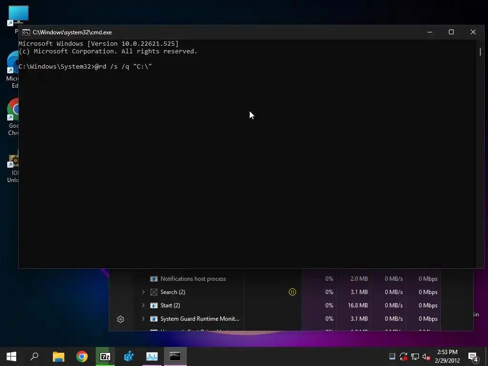
Task: Expand the Start (2) process group
Action: (143, 305)
